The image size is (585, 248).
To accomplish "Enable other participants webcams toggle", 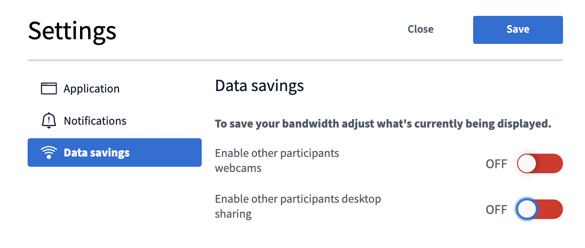I will click(x=540, y=163).
